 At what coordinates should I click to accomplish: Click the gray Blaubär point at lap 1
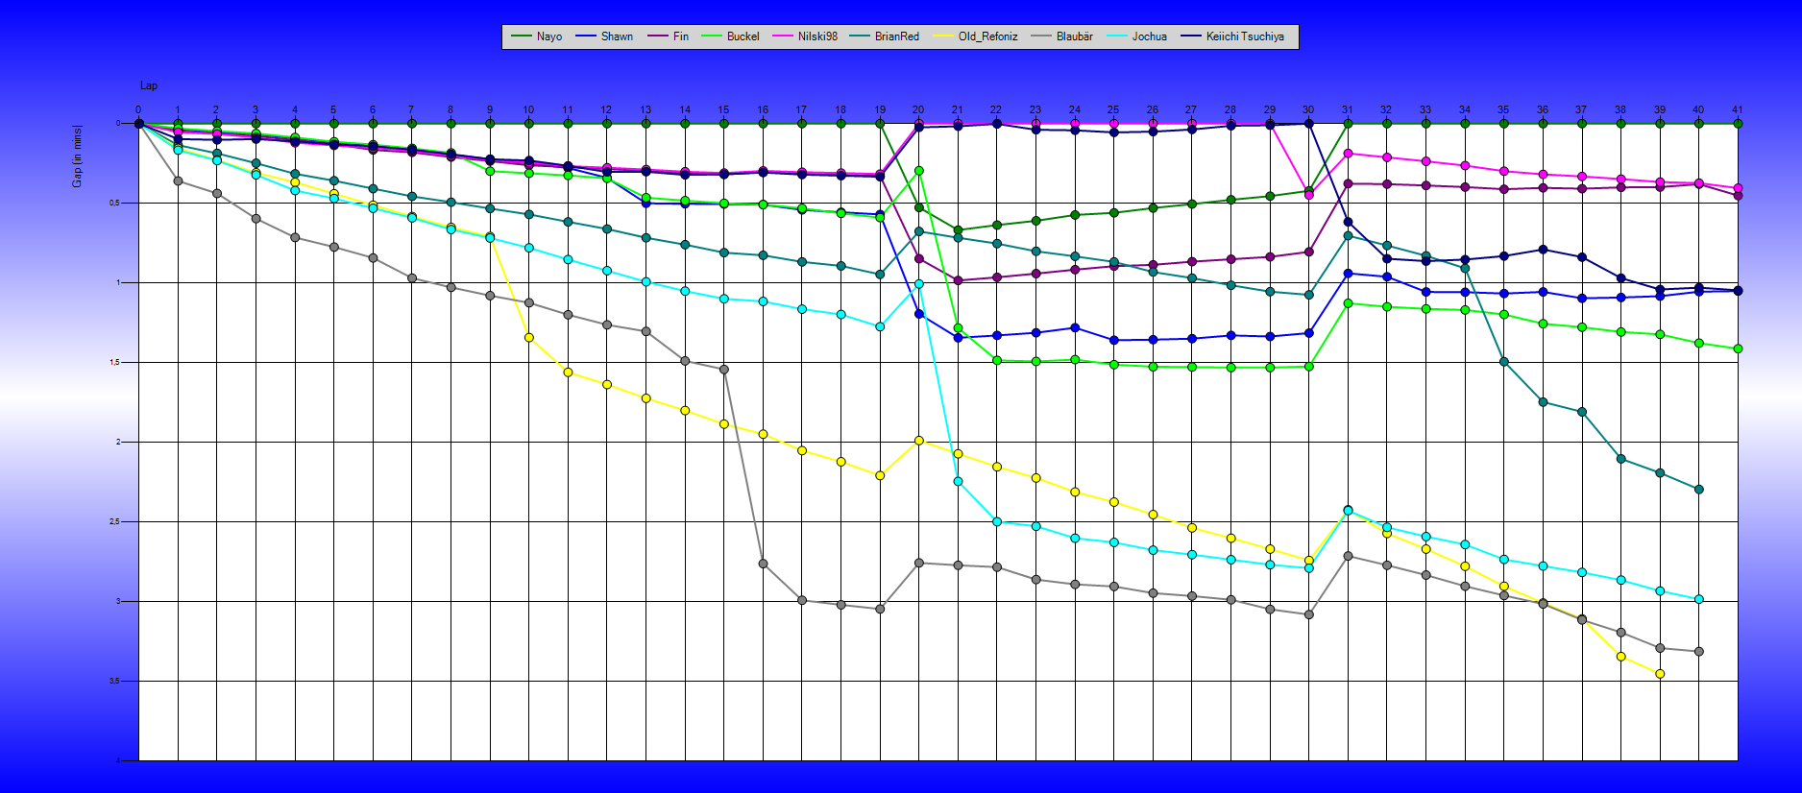(178, 180)
